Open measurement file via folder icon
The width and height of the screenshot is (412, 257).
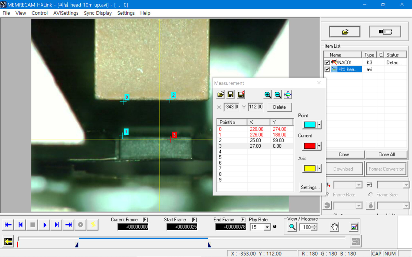tap(220, 95)
